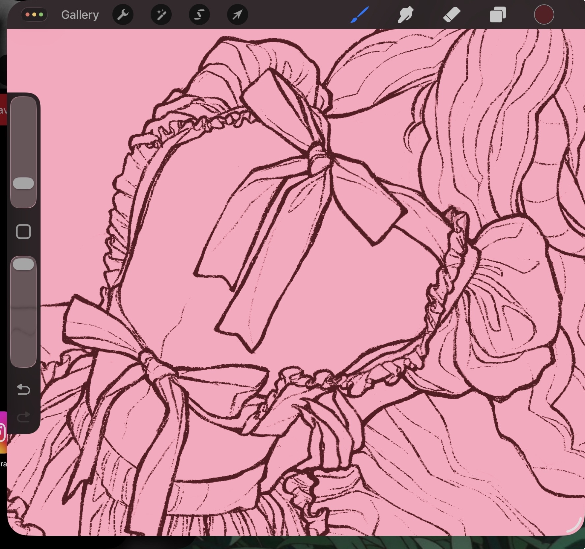Screen dimensions: 585x549
Task: Click the red close window dot
Action: pos(27,15)
